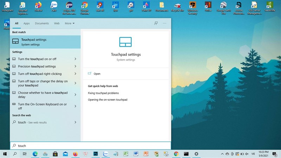This screenshot has width=281, height=158.
Task: Click Open under Touchpad settings preview
Action: point(97,74)
